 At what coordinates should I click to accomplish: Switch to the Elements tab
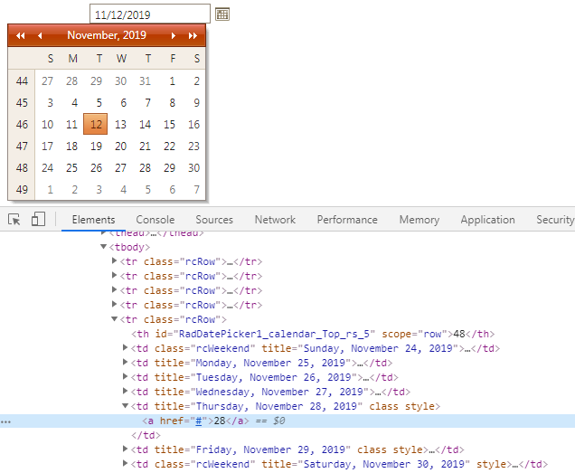(x=93, y=220)
